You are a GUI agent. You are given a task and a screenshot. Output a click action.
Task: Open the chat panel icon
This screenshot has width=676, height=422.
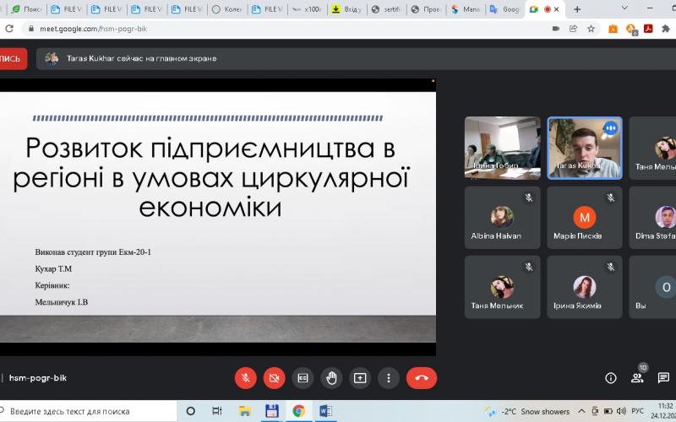[x=663, y=378]
